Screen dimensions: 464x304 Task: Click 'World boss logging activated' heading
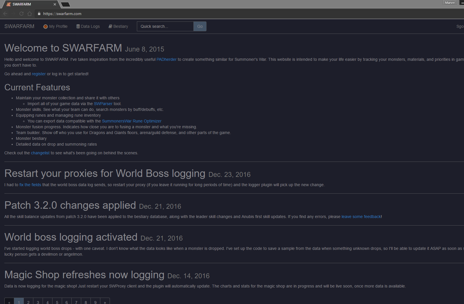point(71,237)
